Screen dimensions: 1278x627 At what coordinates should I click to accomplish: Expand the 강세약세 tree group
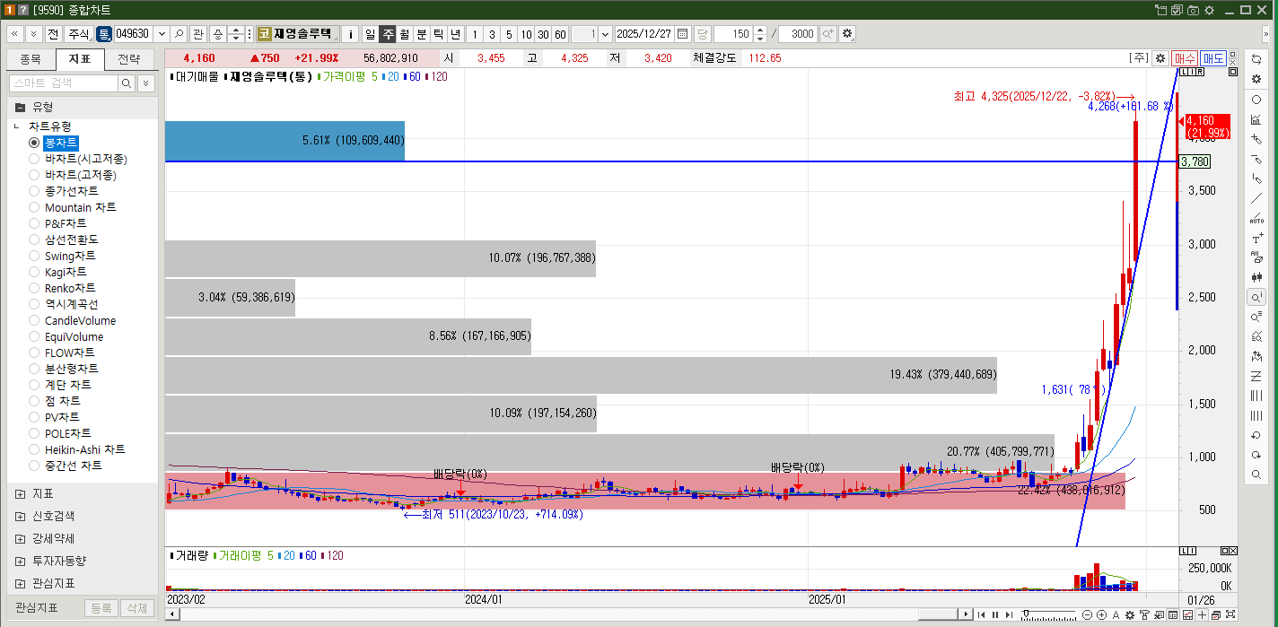[x=20, y=539]
